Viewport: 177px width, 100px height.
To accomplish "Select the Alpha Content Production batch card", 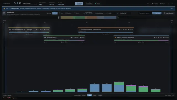I will coord(106,31).
